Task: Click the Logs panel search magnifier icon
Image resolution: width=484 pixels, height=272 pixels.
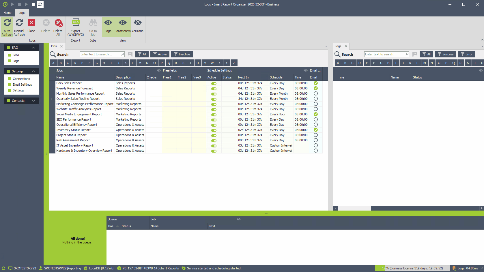Action: pyautogui.click(x=337, y=54)
